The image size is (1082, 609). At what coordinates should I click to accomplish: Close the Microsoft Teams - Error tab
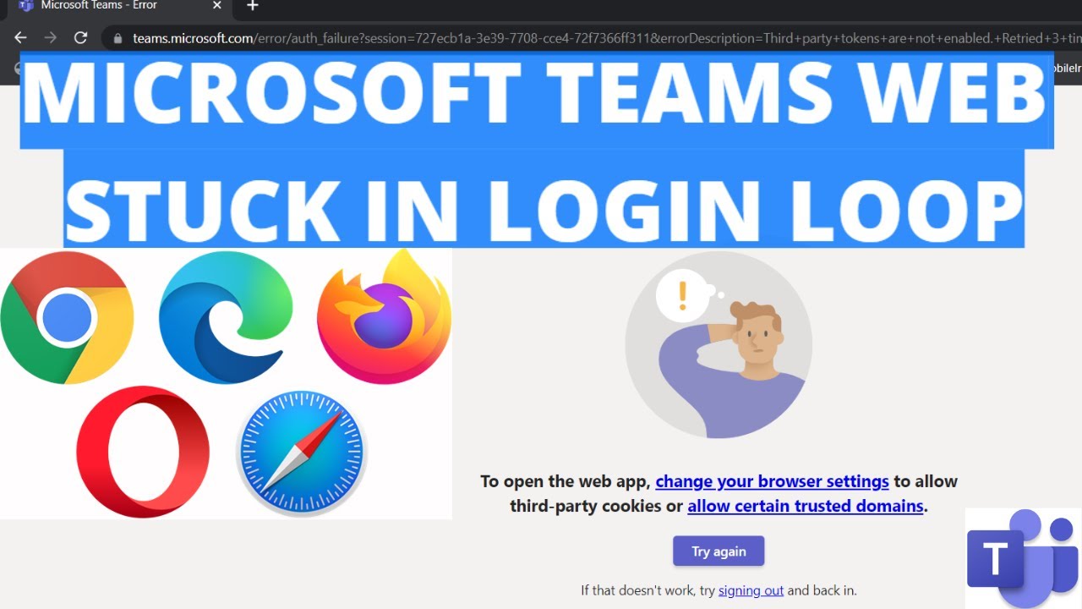click(x=217, y=6)
